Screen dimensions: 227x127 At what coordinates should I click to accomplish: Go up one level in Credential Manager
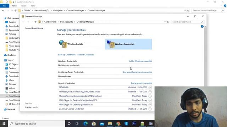tap(35, 22)
